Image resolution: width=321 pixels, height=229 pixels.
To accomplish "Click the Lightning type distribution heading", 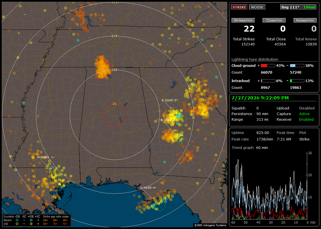I will [255, 59].
